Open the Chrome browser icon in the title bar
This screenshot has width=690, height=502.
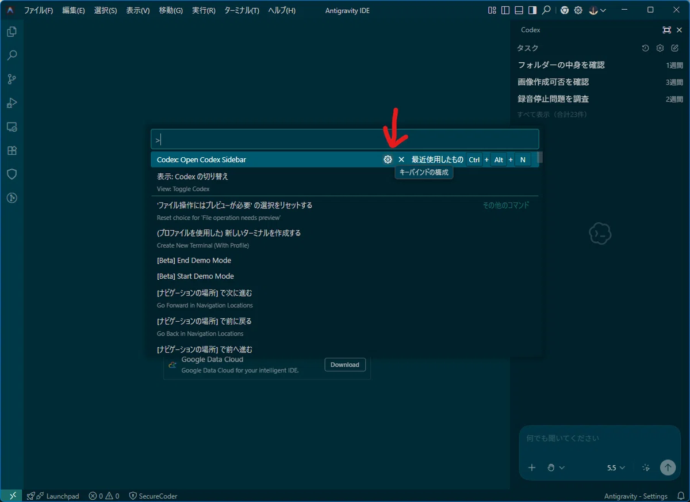pyautogui.click(x=565, y=10)
